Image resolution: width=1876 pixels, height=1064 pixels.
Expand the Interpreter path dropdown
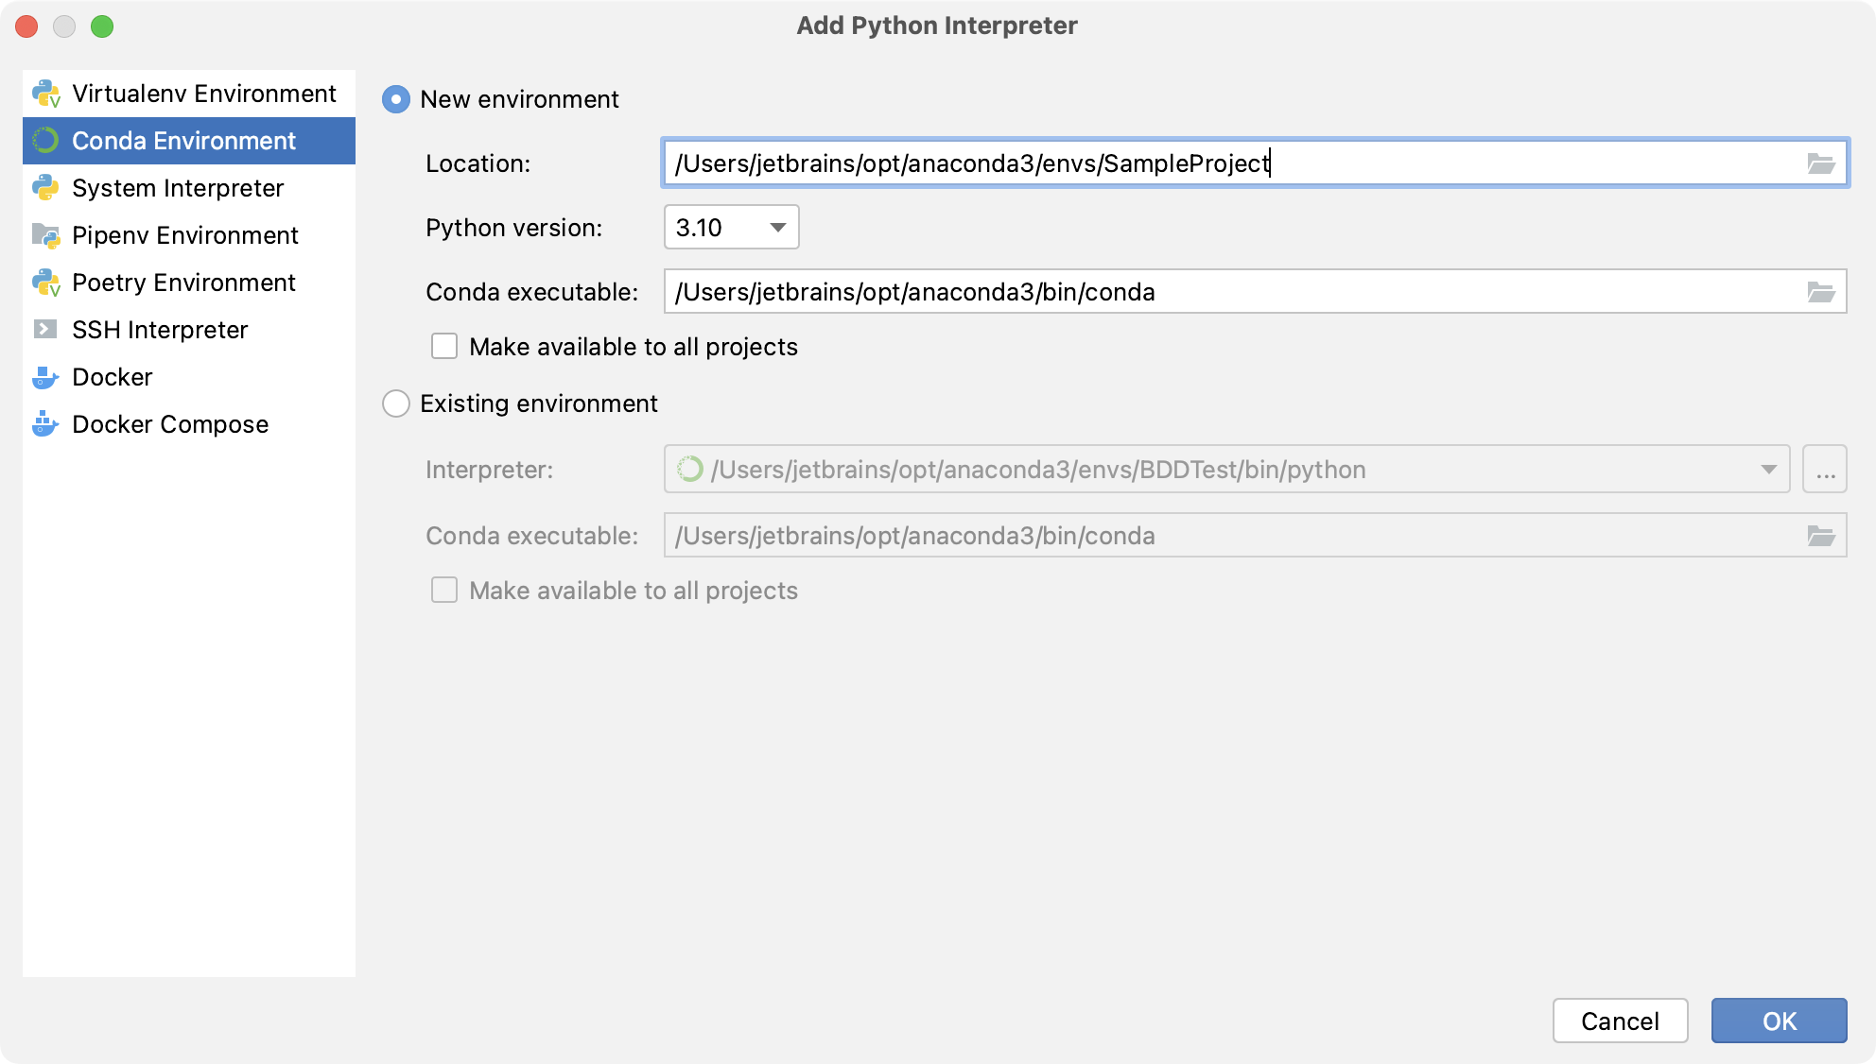point(1767,470)
